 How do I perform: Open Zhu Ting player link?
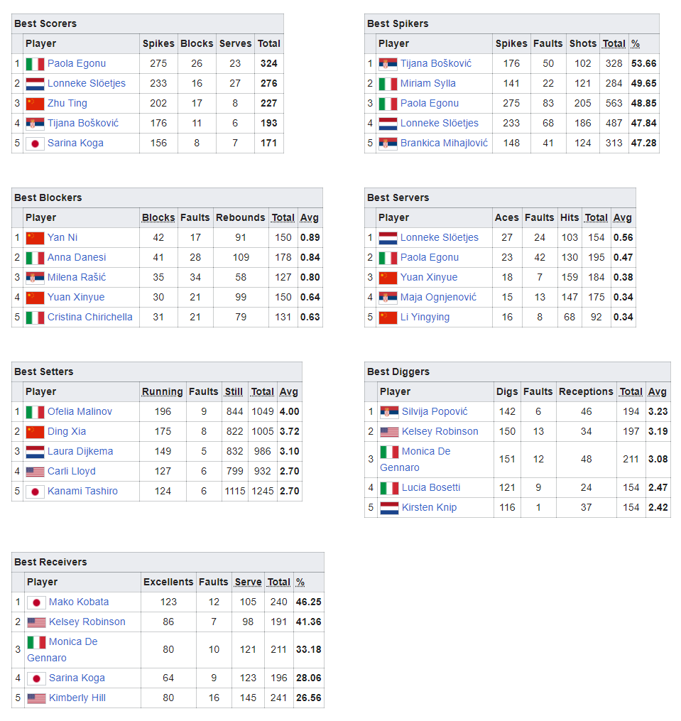point(67,104)
